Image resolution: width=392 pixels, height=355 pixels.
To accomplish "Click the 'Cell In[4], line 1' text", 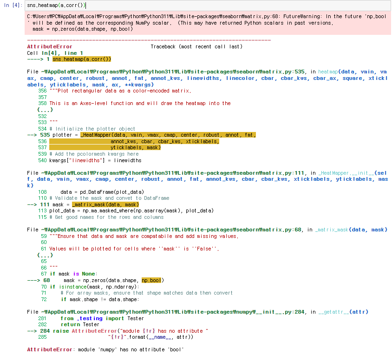I will (x=55, y=53).
